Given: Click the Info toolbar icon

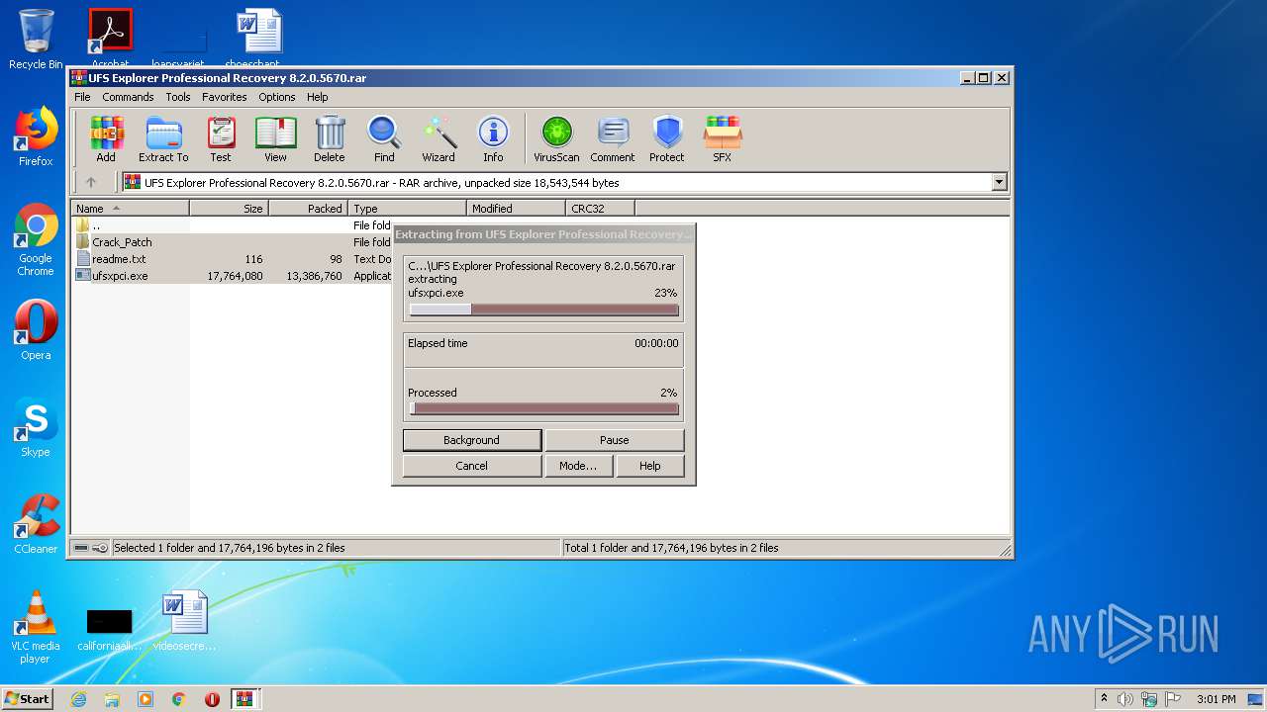Looking at the screenshot, I should tap(493, 138).
